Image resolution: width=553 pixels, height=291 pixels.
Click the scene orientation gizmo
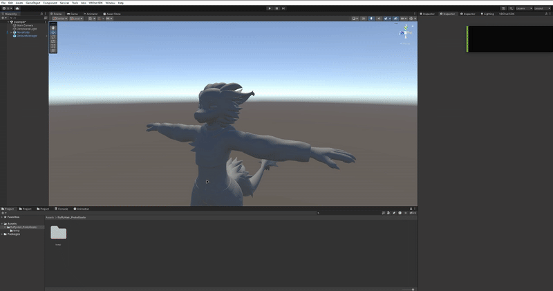(404, 32)
